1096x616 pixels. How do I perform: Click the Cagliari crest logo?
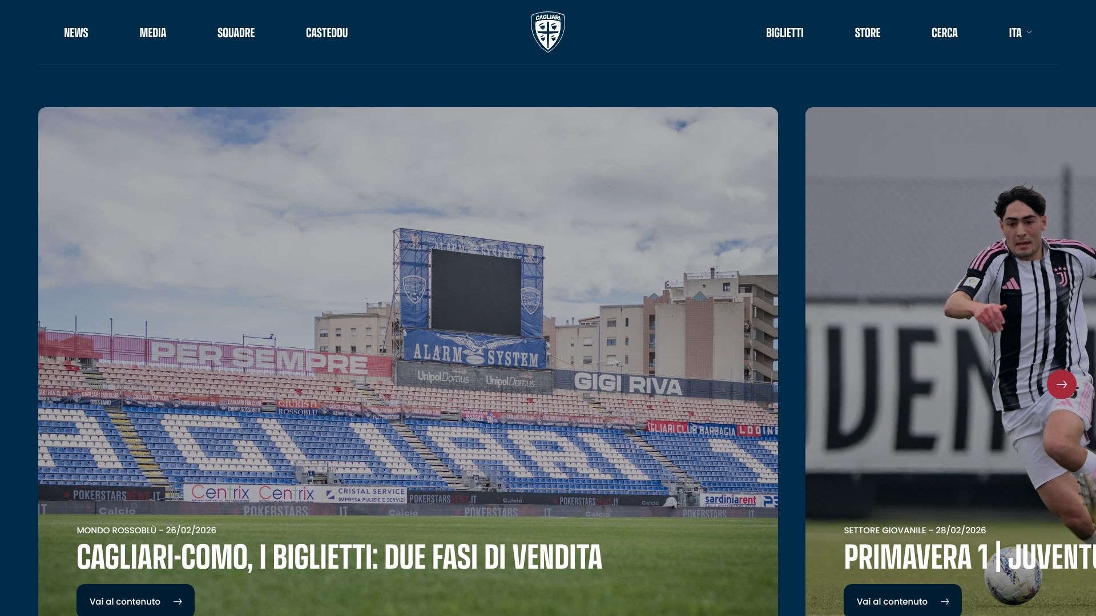548,32
